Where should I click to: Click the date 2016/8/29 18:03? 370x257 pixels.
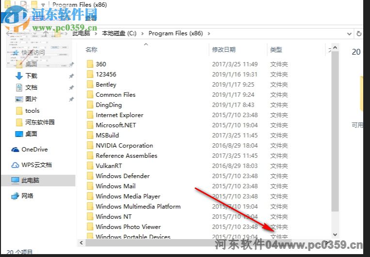click(x=235, y=166)
